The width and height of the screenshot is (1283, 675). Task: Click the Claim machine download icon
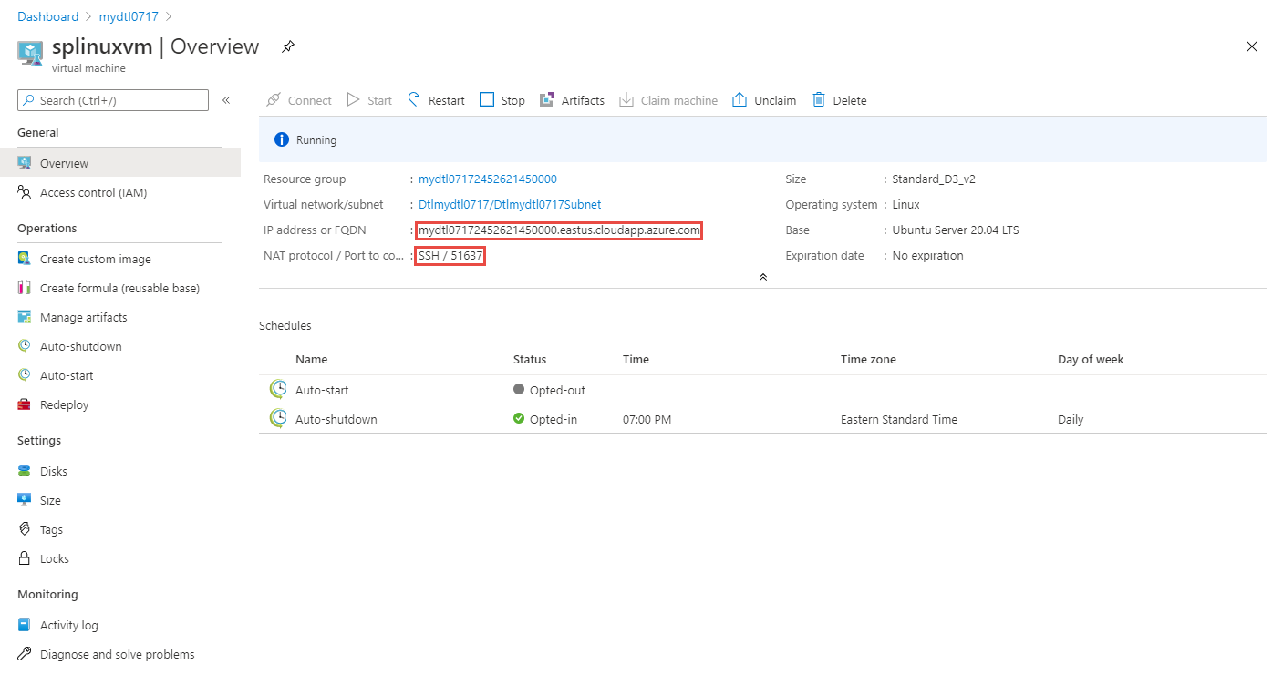(626, 99)
